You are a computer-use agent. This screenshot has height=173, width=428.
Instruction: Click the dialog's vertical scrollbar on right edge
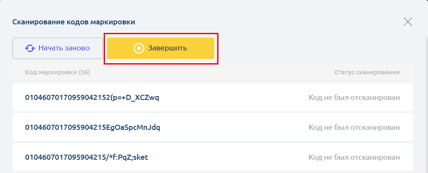coord(426,103)
